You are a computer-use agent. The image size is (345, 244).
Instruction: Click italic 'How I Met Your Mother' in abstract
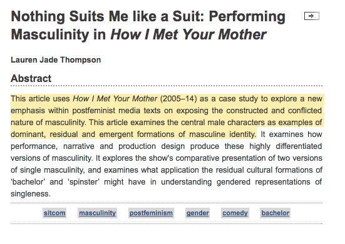(115, 99)
